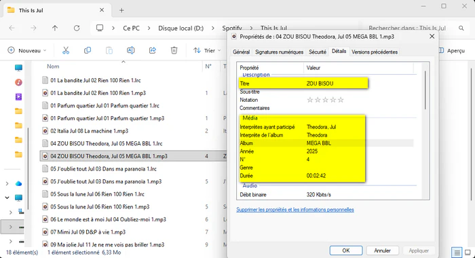Close the Propriétés dialog

coord(432,37)
